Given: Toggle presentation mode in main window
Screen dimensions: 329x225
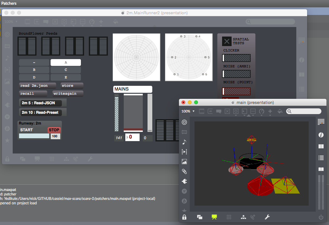Looking at the screenshot, I should pos(214,217).
